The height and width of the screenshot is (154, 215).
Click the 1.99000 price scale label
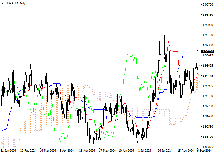(x=208, y=25)
